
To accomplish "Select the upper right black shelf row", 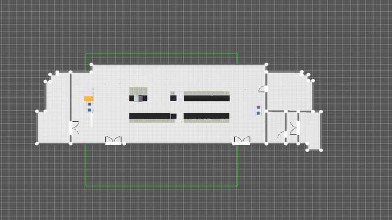I will 207,98.
